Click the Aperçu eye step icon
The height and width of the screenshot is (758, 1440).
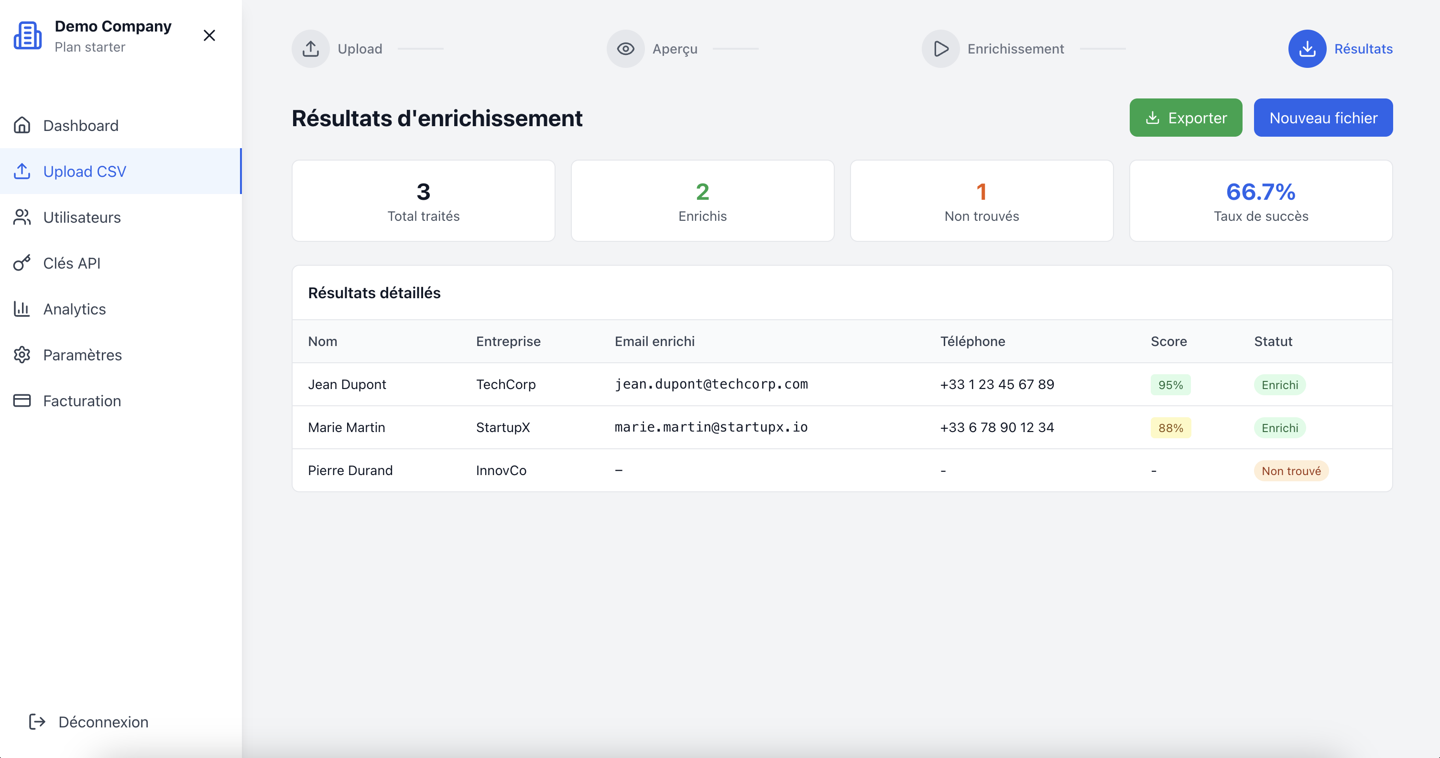click(x=625, y=49)
